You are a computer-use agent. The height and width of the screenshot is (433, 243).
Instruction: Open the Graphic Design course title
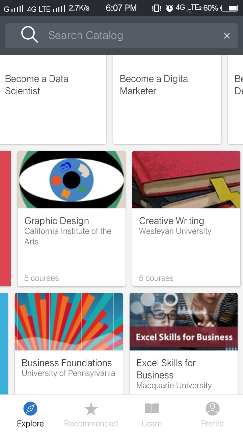pyautogui.click(x=57, y=221)
